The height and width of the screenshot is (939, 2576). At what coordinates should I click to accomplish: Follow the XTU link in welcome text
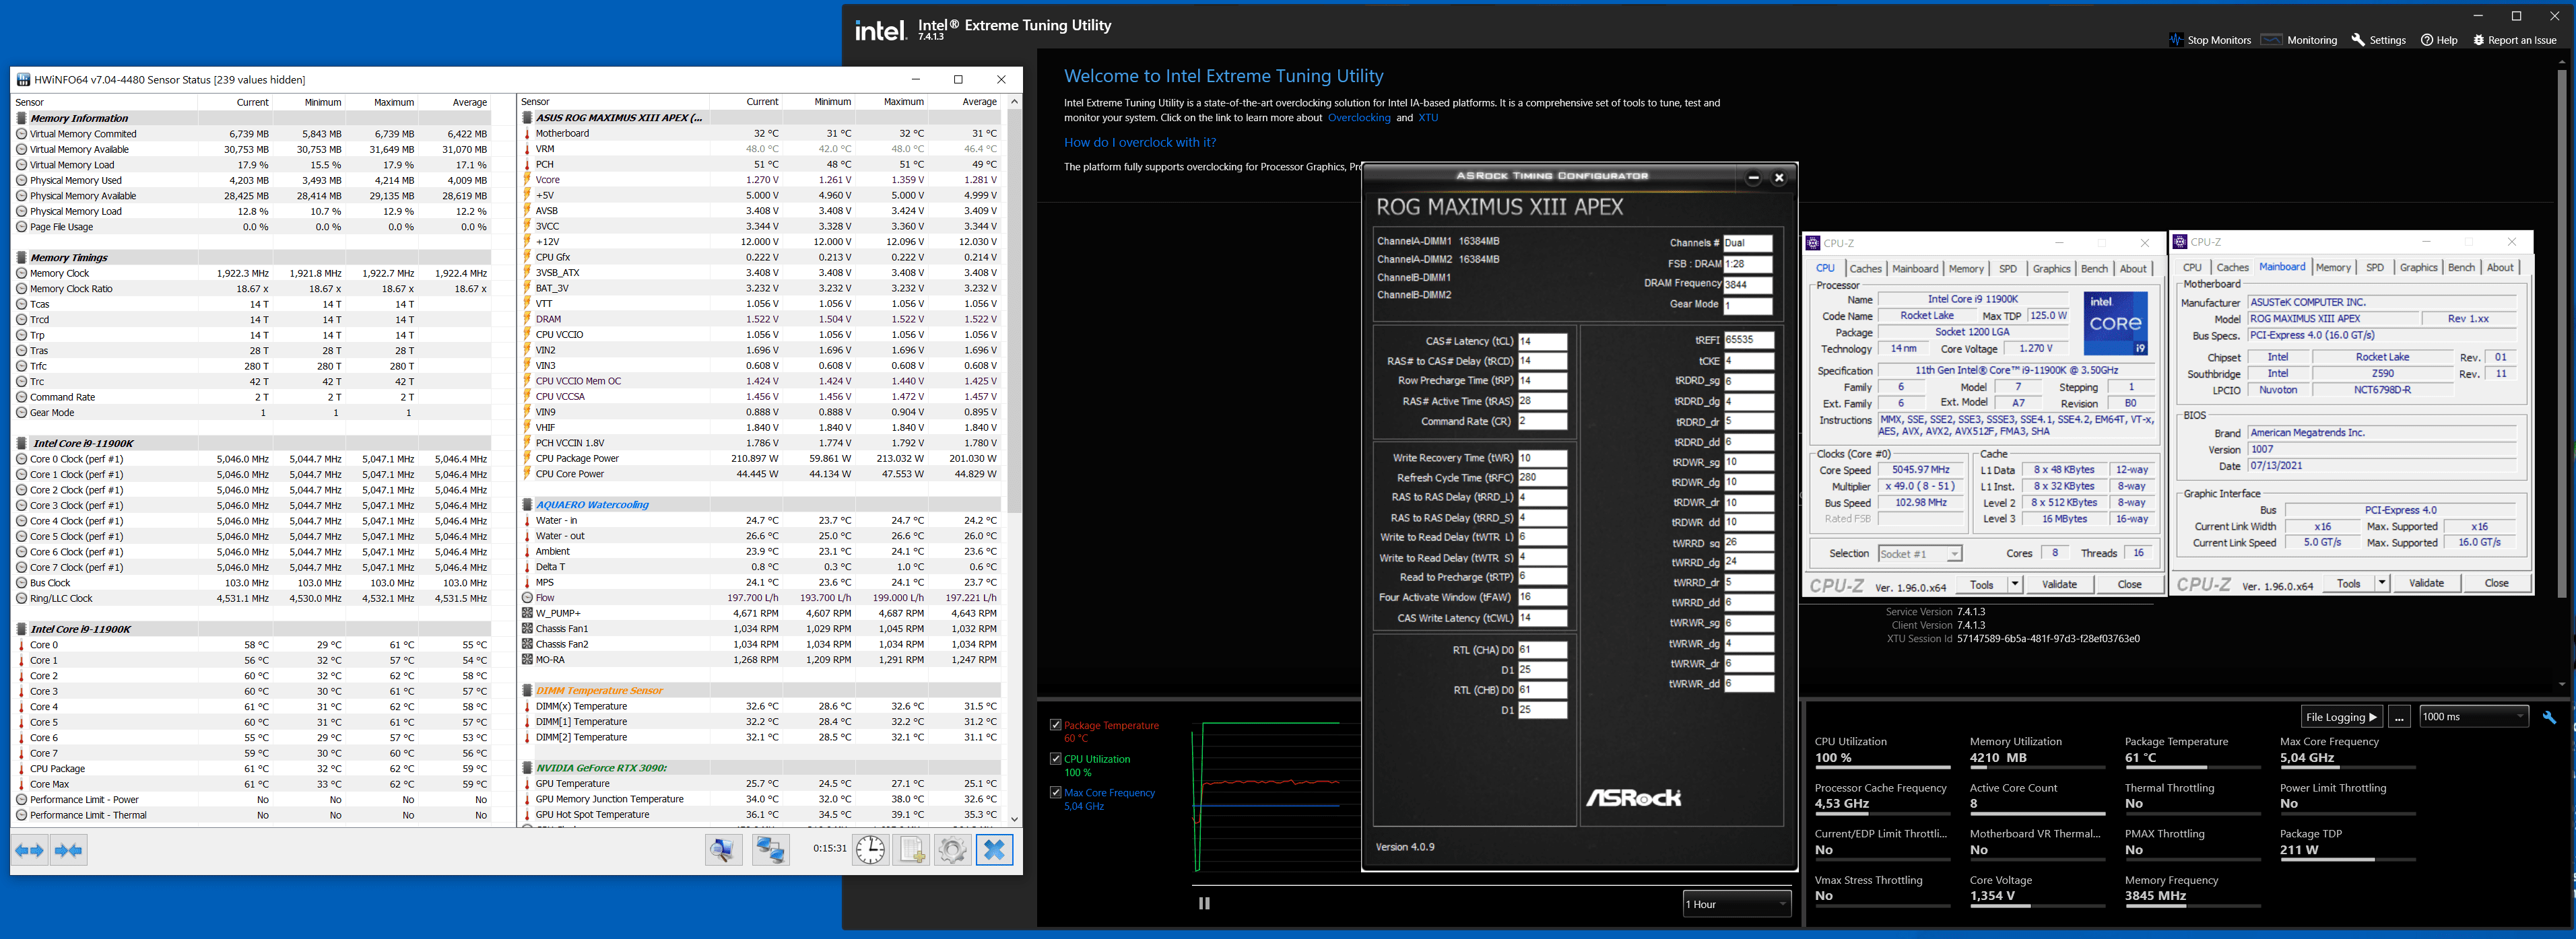[x=1427, y=118]
